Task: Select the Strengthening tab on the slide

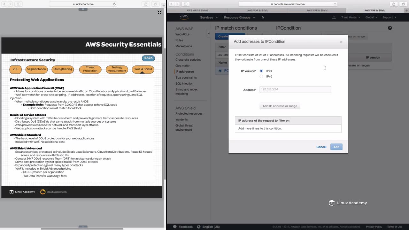Action: pyautogui.click(x=63, y=69)
